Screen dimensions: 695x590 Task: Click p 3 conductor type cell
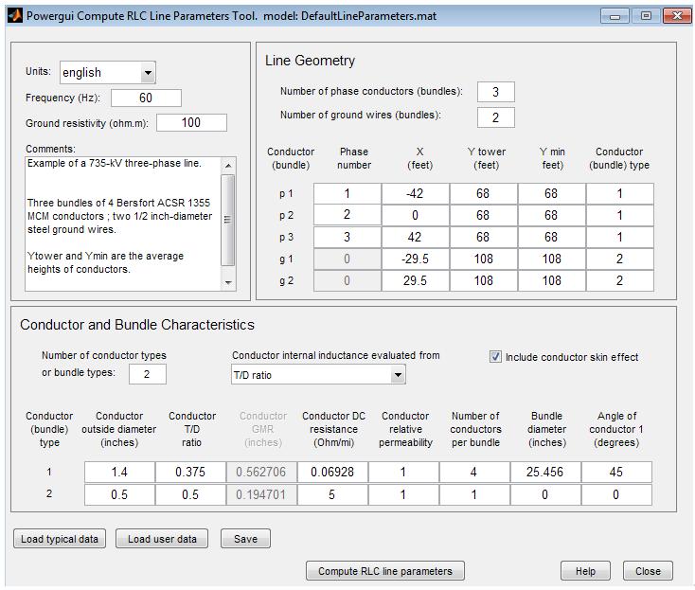coord(620,237)
